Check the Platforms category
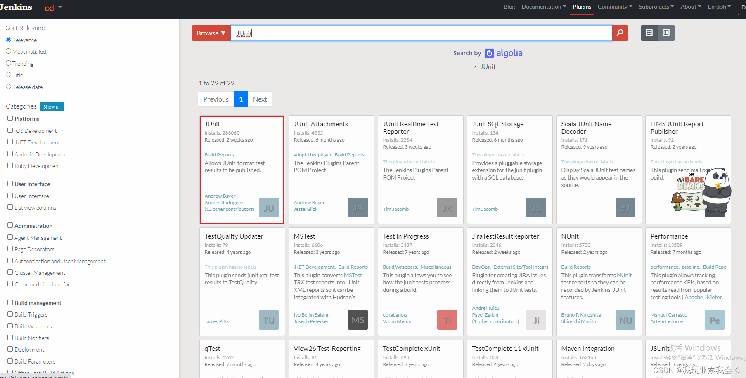Image resolution: width=746 pixels, height=378 pixels. point(10,118)
